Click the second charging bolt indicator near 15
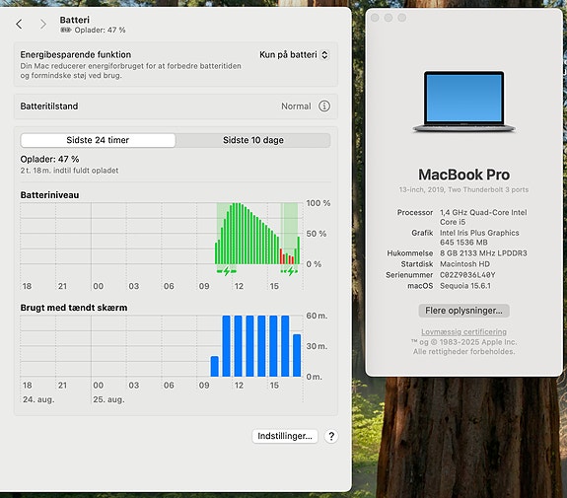 290,271
